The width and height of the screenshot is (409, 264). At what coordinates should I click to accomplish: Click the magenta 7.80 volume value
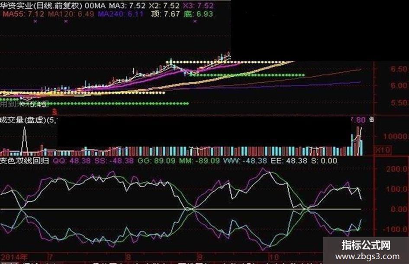click(358, 120)
